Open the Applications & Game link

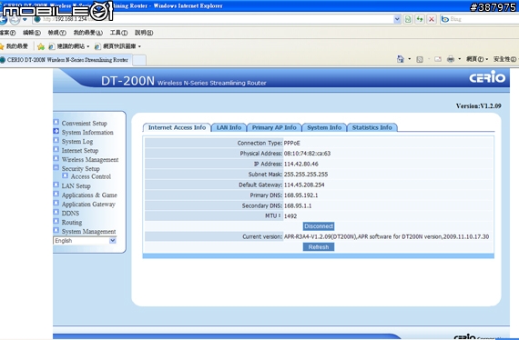coord(89,195)
